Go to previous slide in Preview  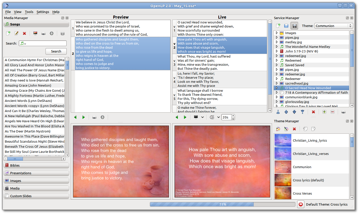(x=75, y=117)
